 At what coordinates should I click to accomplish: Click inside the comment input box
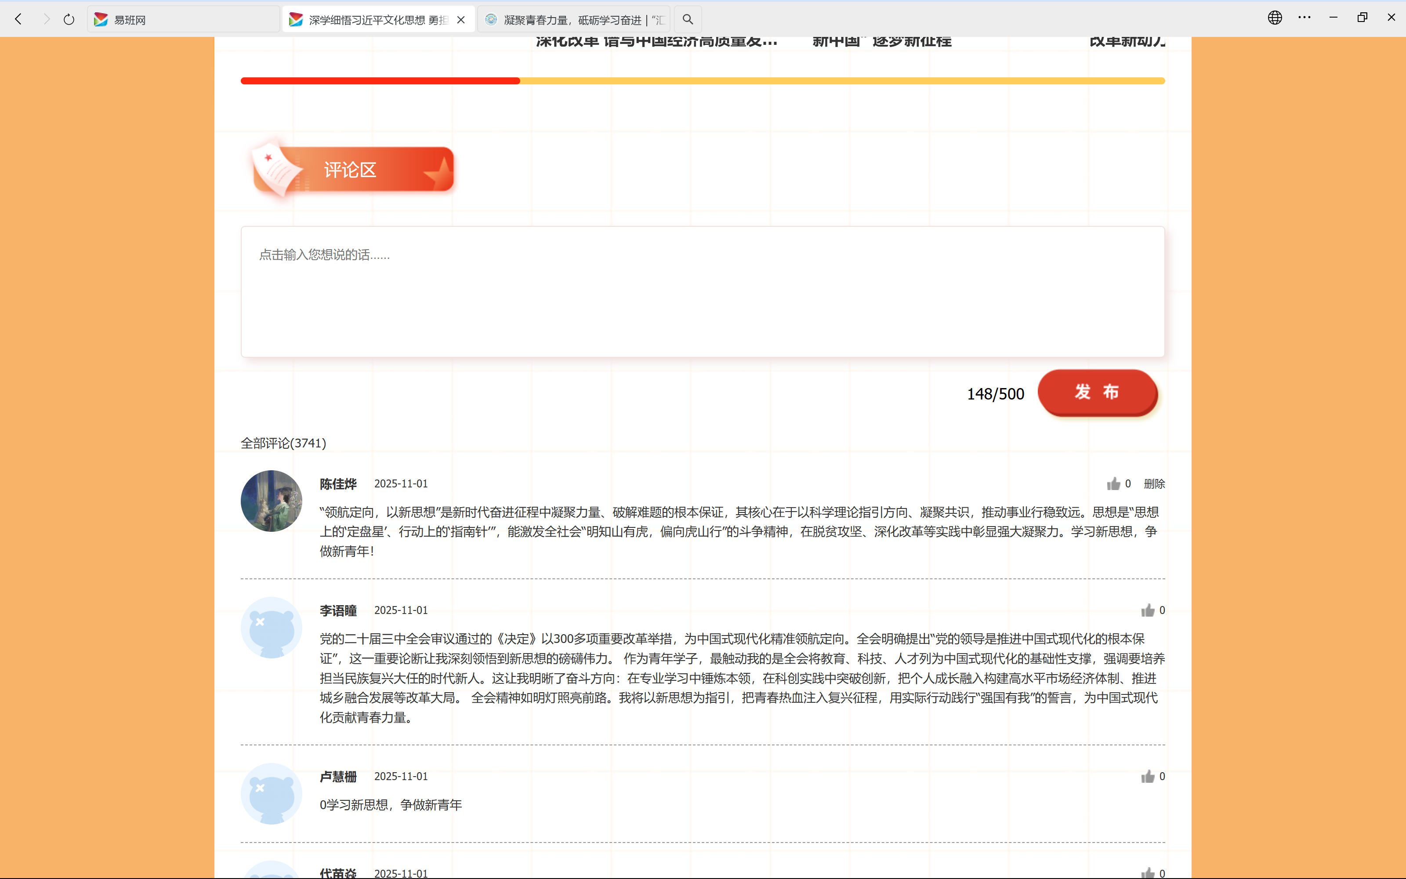pos(703,292)
